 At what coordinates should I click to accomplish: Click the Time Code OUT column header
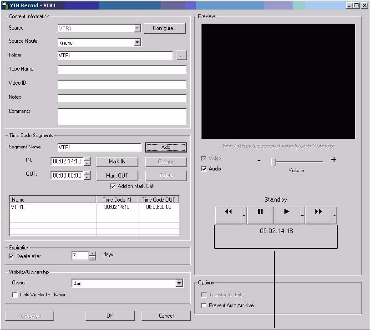[158, 200]
